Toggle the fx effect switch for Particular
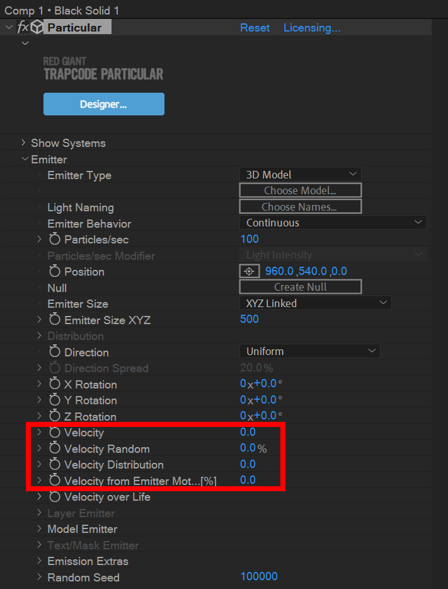The height and width of the screenshot is (589, 448). point(23,27)
